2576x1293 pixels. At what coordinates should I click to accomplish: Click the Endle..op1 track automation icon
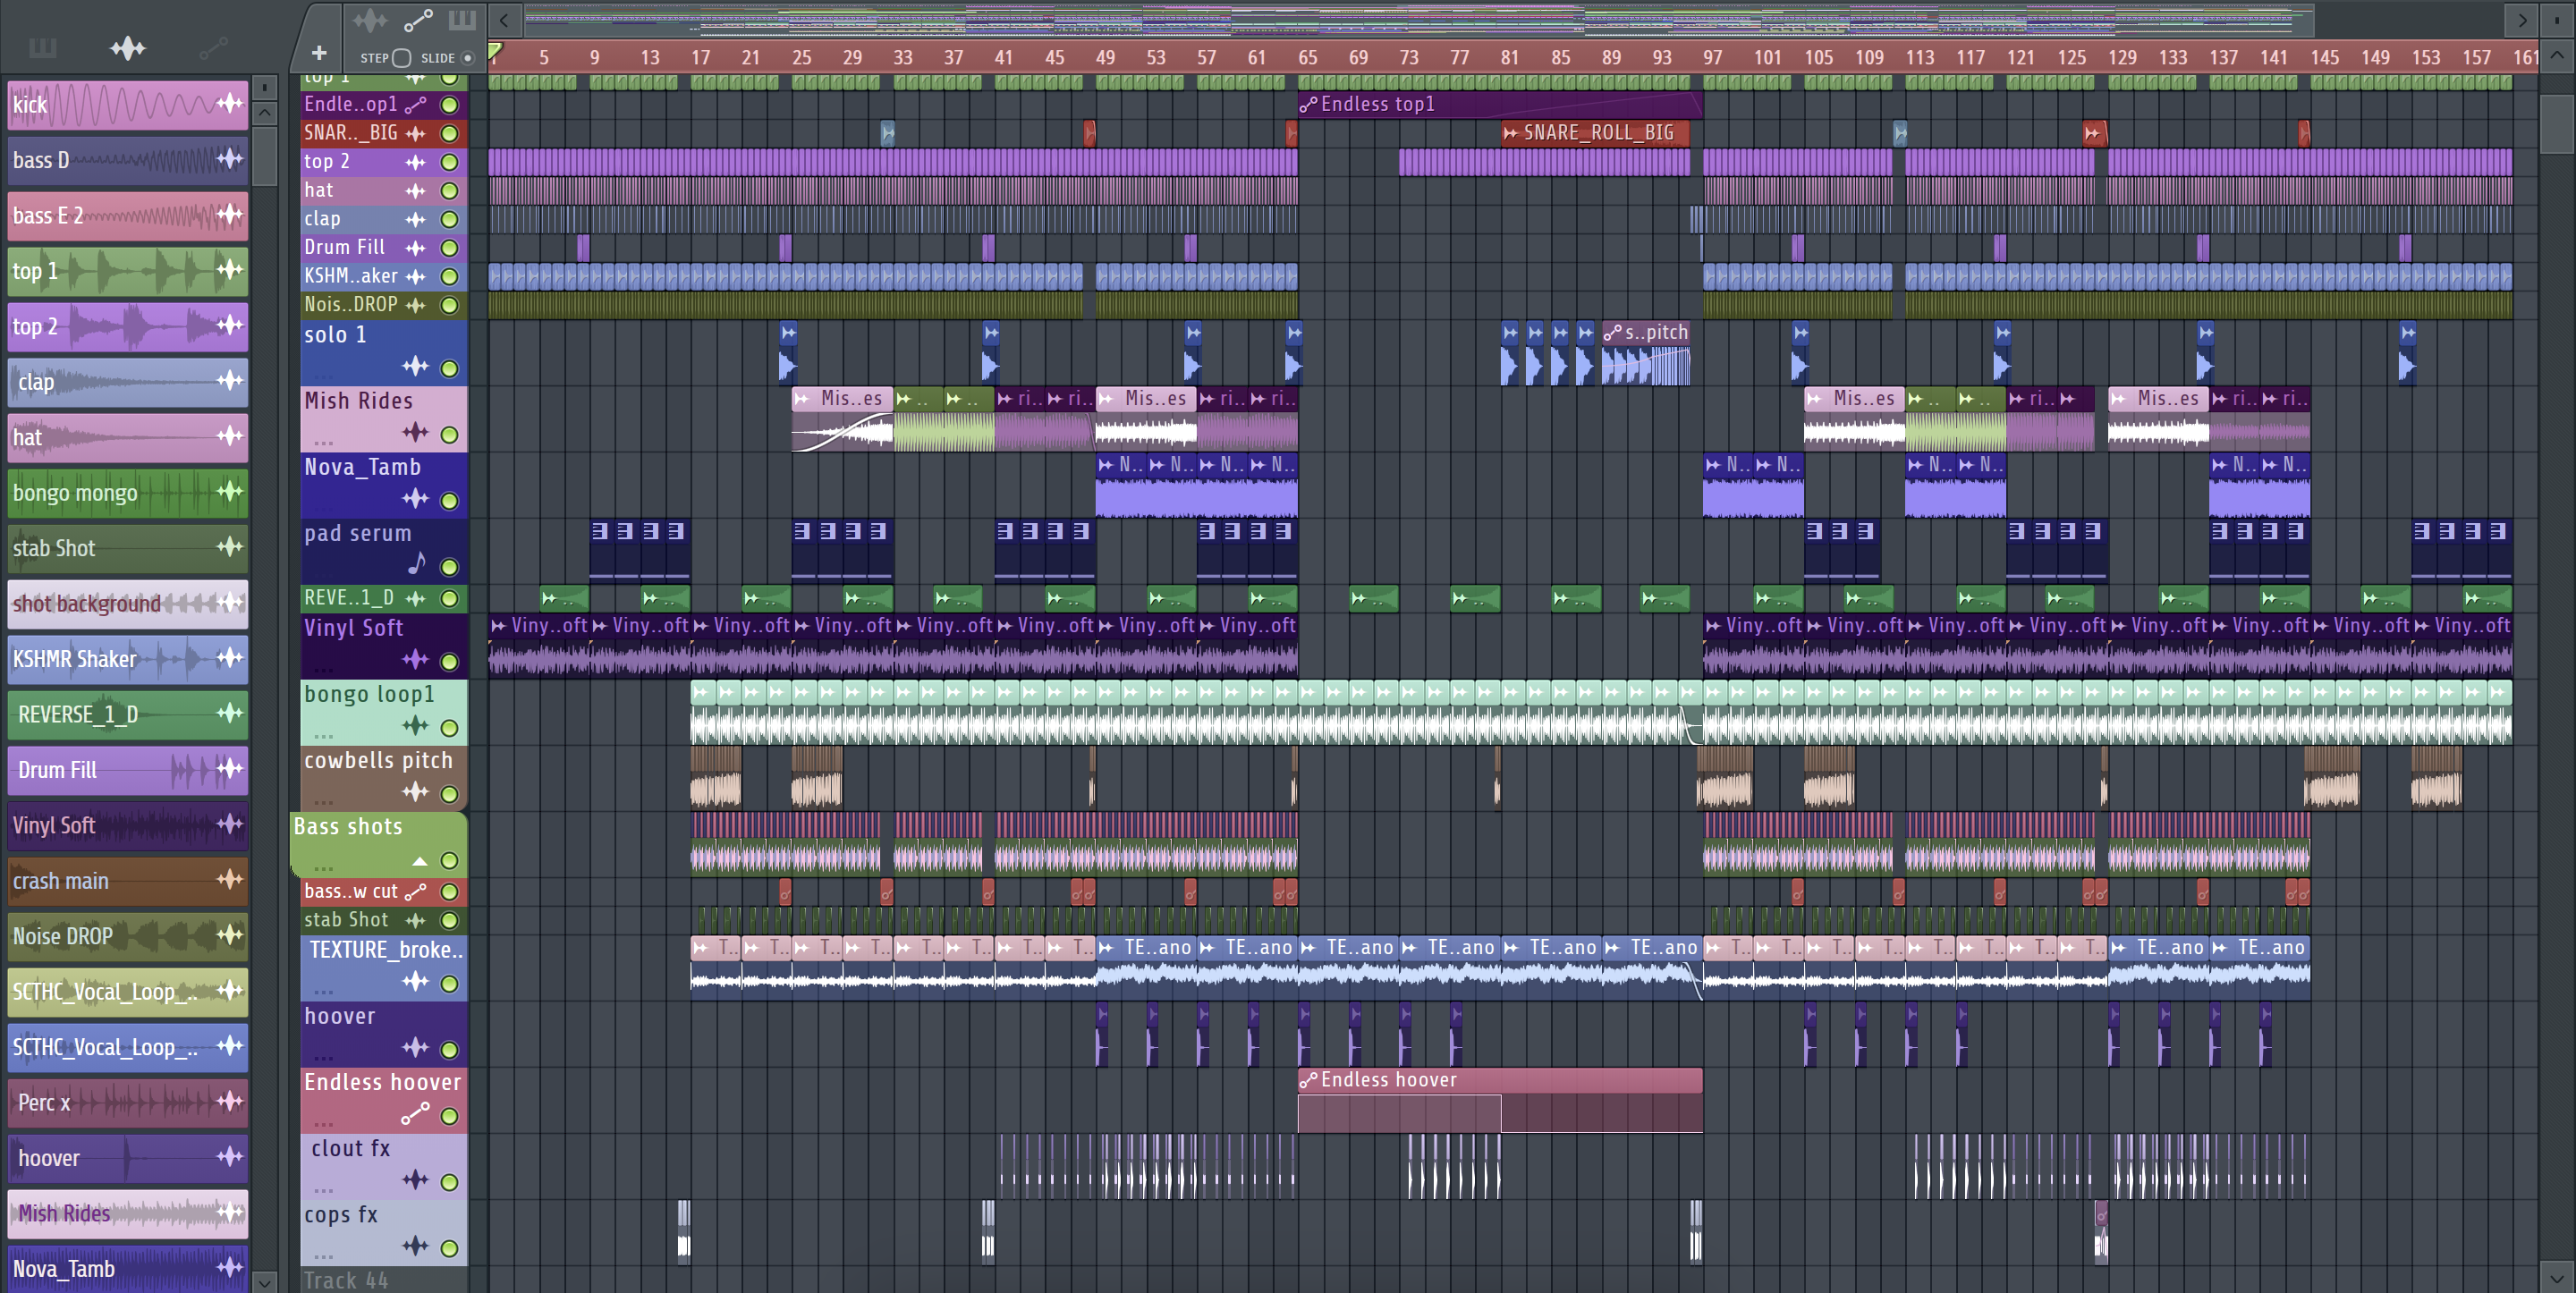(x=416, y=104)
